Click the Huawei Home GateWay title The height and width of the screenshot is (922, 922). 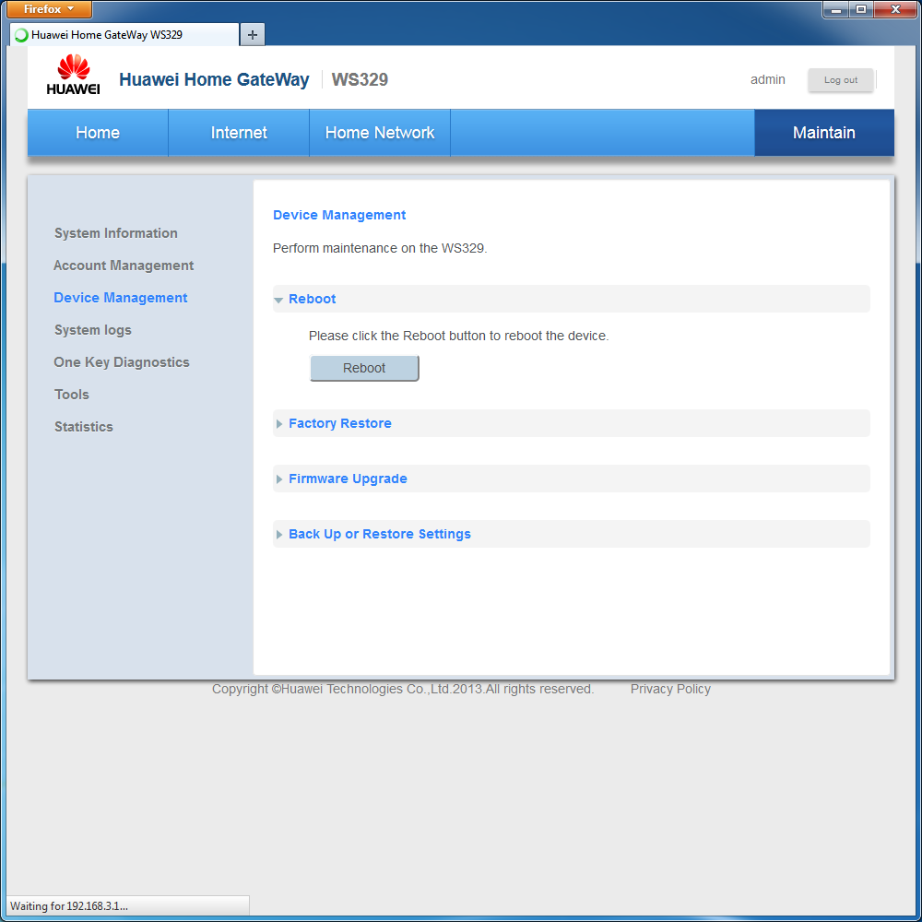point(214,79)
